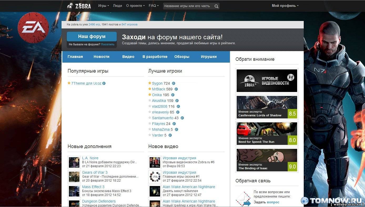Click the round icon next to Sygon 724

[174, 83]
